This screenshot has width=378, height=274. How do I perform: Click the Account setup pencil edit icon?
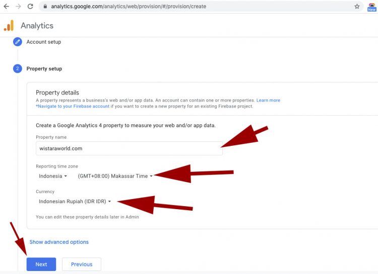[x=17, y=42]
